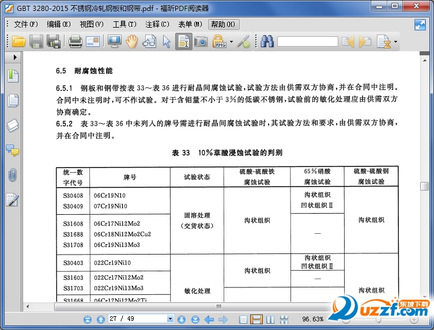Click the toolbar search text field
Screen dimensions: 434x330
tap(308, 41)
